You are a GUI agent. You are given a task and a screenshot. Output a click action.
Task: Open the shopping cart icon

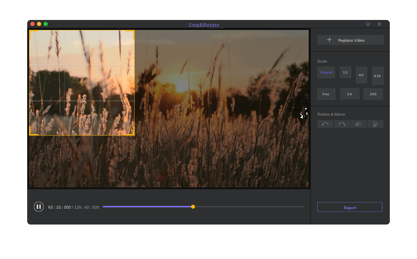click(368, 24)
